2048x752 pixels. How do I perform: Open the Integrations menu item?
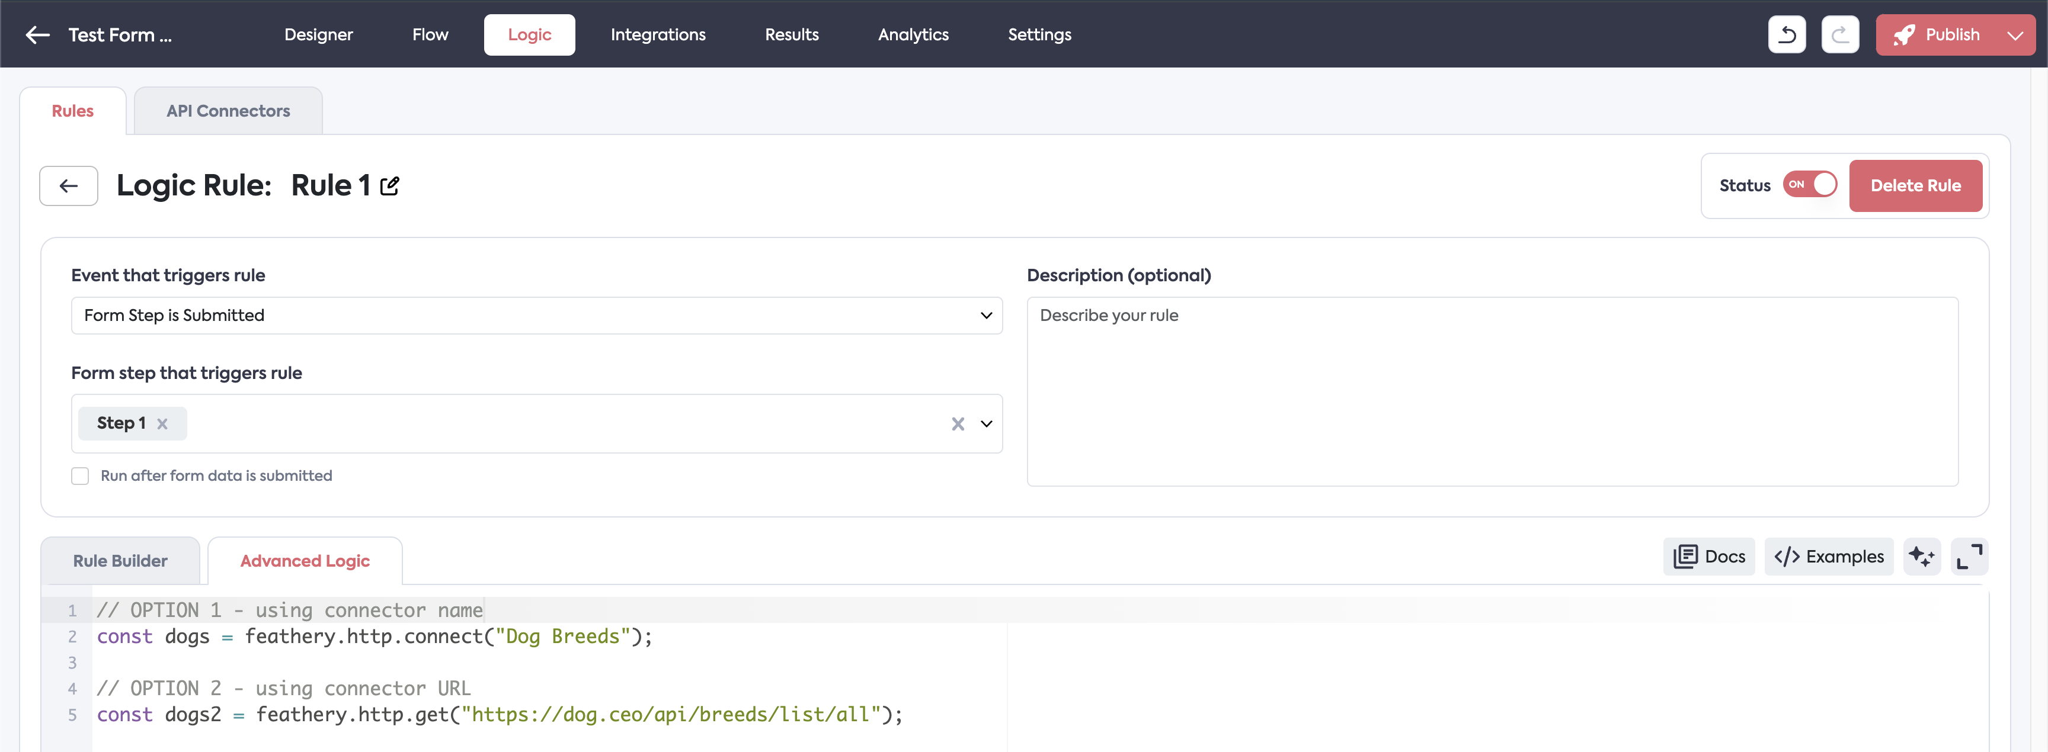coord(658,35)
